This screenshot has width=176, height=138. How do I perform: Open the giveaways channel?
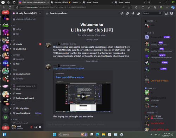(x=27, y=49)
